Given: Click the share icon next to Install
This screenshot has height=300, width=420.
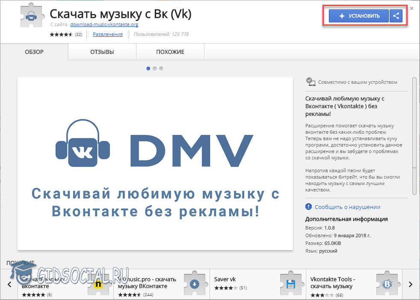Looking at the screenshot, I should [396, 16].
